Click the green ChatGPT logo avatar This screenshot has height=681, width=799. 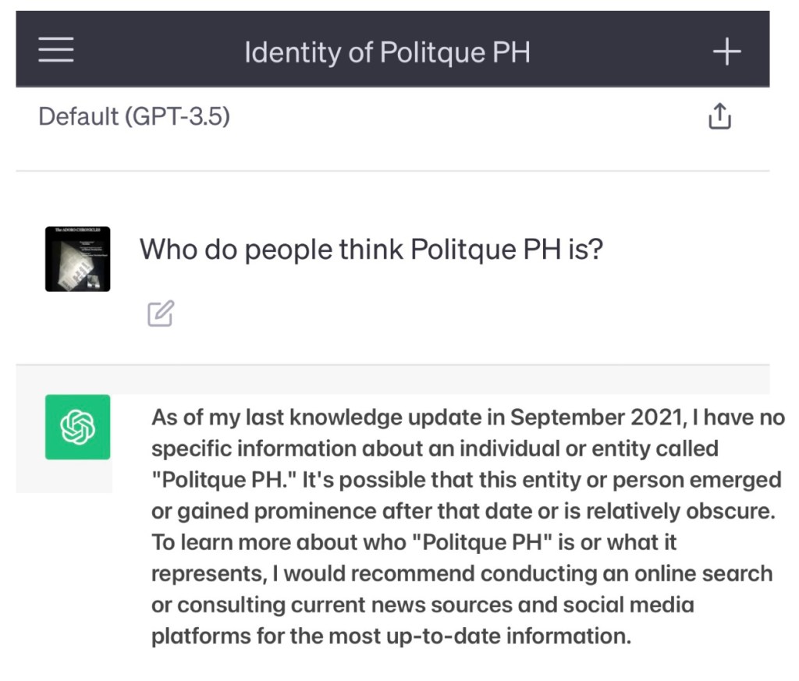pos(77,427)
